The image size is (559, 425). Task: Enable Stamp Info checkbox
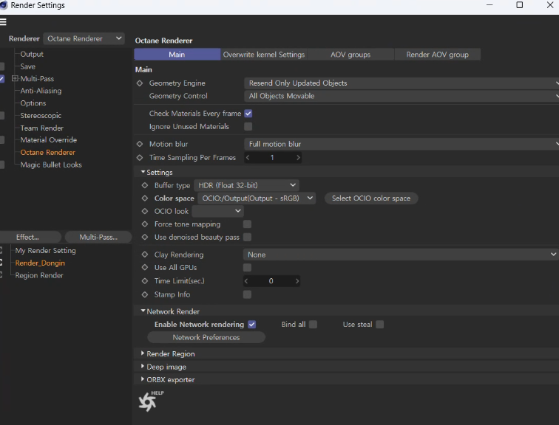pyautogui.click(x=247, y=294)
